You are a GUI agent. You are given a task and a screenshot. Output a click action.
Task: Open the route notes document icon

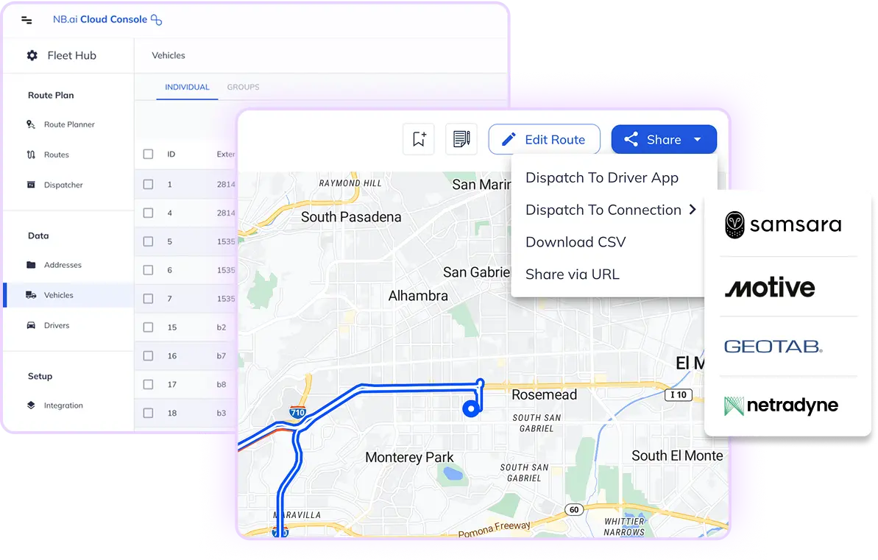coord(461,139)
